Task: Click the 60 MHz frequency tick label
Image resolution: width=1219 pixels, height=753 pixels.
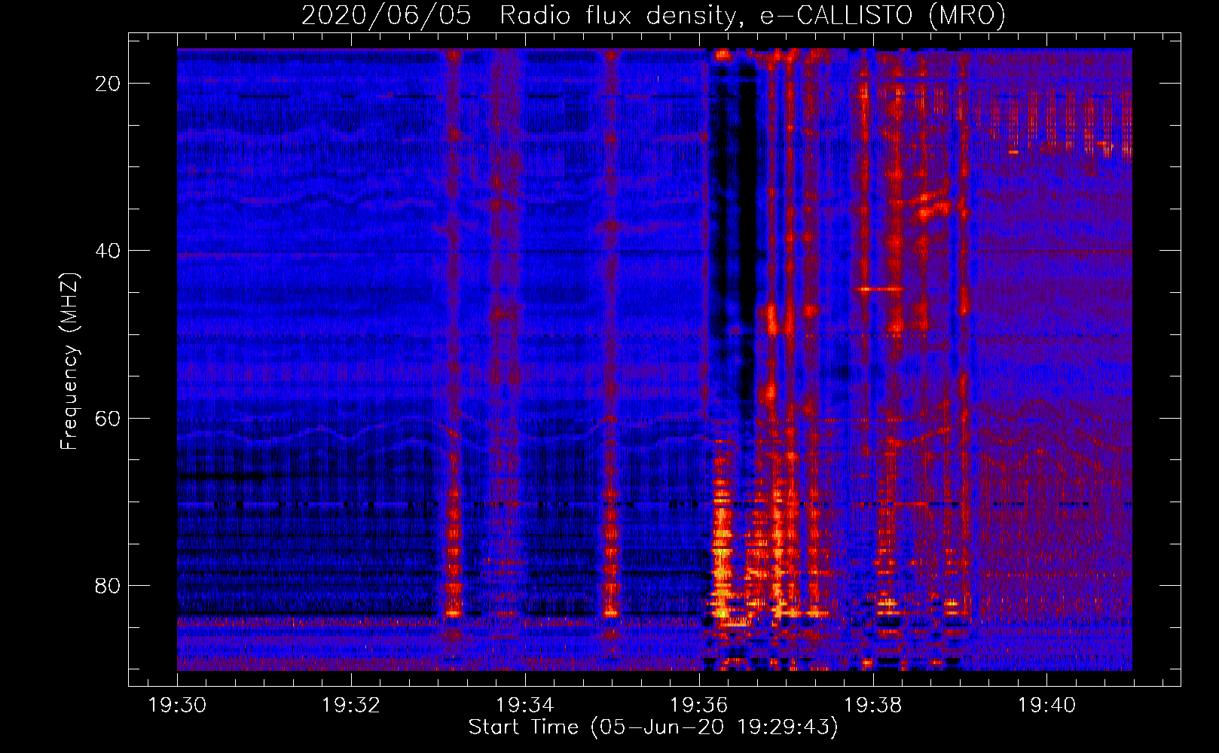Action: (108, 418)
